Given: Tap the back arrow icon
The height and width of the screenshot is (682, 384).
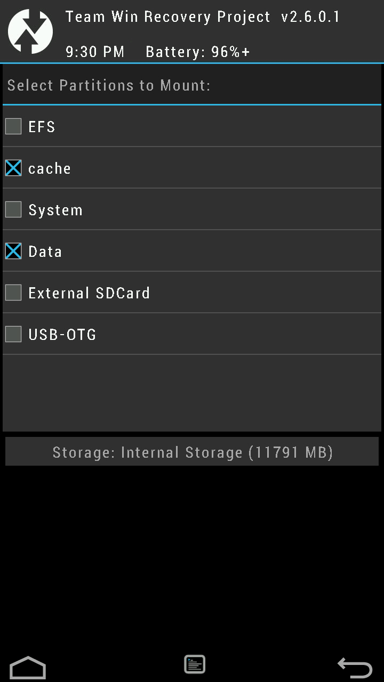Looking at the screenshot, I should click(x=355, y=668).
